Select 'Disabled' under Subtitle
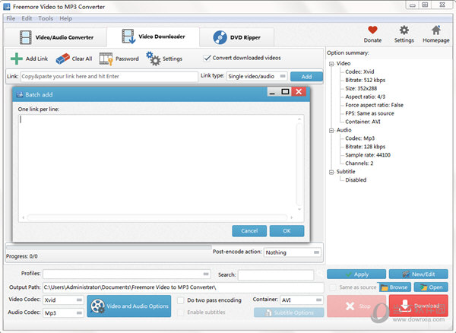 click(x=356, y=179)
